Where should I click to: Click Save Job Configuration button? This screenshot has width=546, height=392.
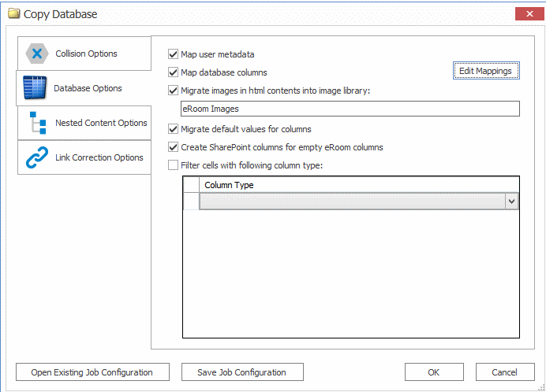(242, 372)
